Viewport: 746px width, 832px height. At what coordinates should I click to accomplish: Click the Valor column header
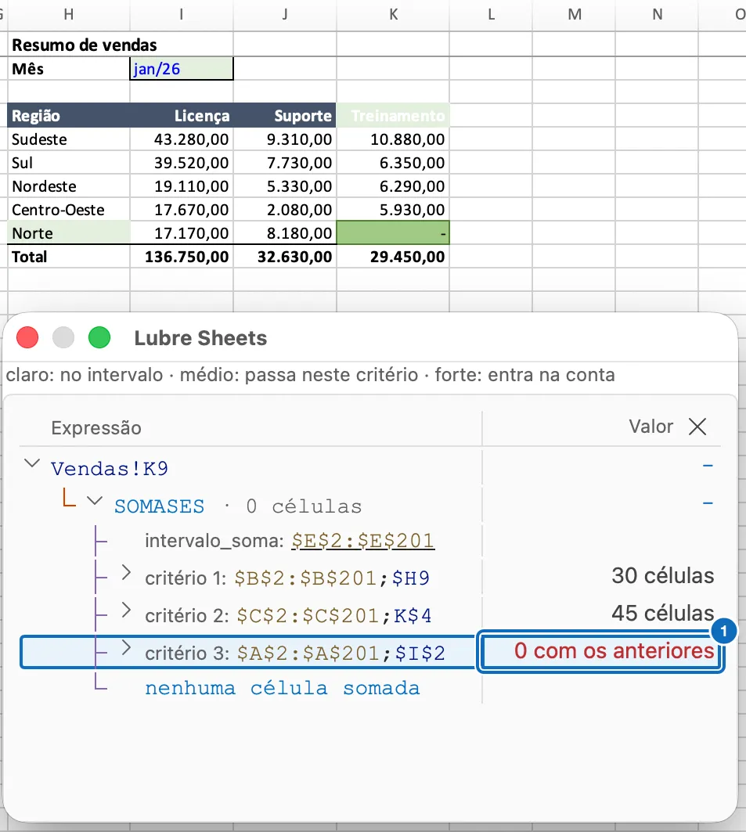650,427
